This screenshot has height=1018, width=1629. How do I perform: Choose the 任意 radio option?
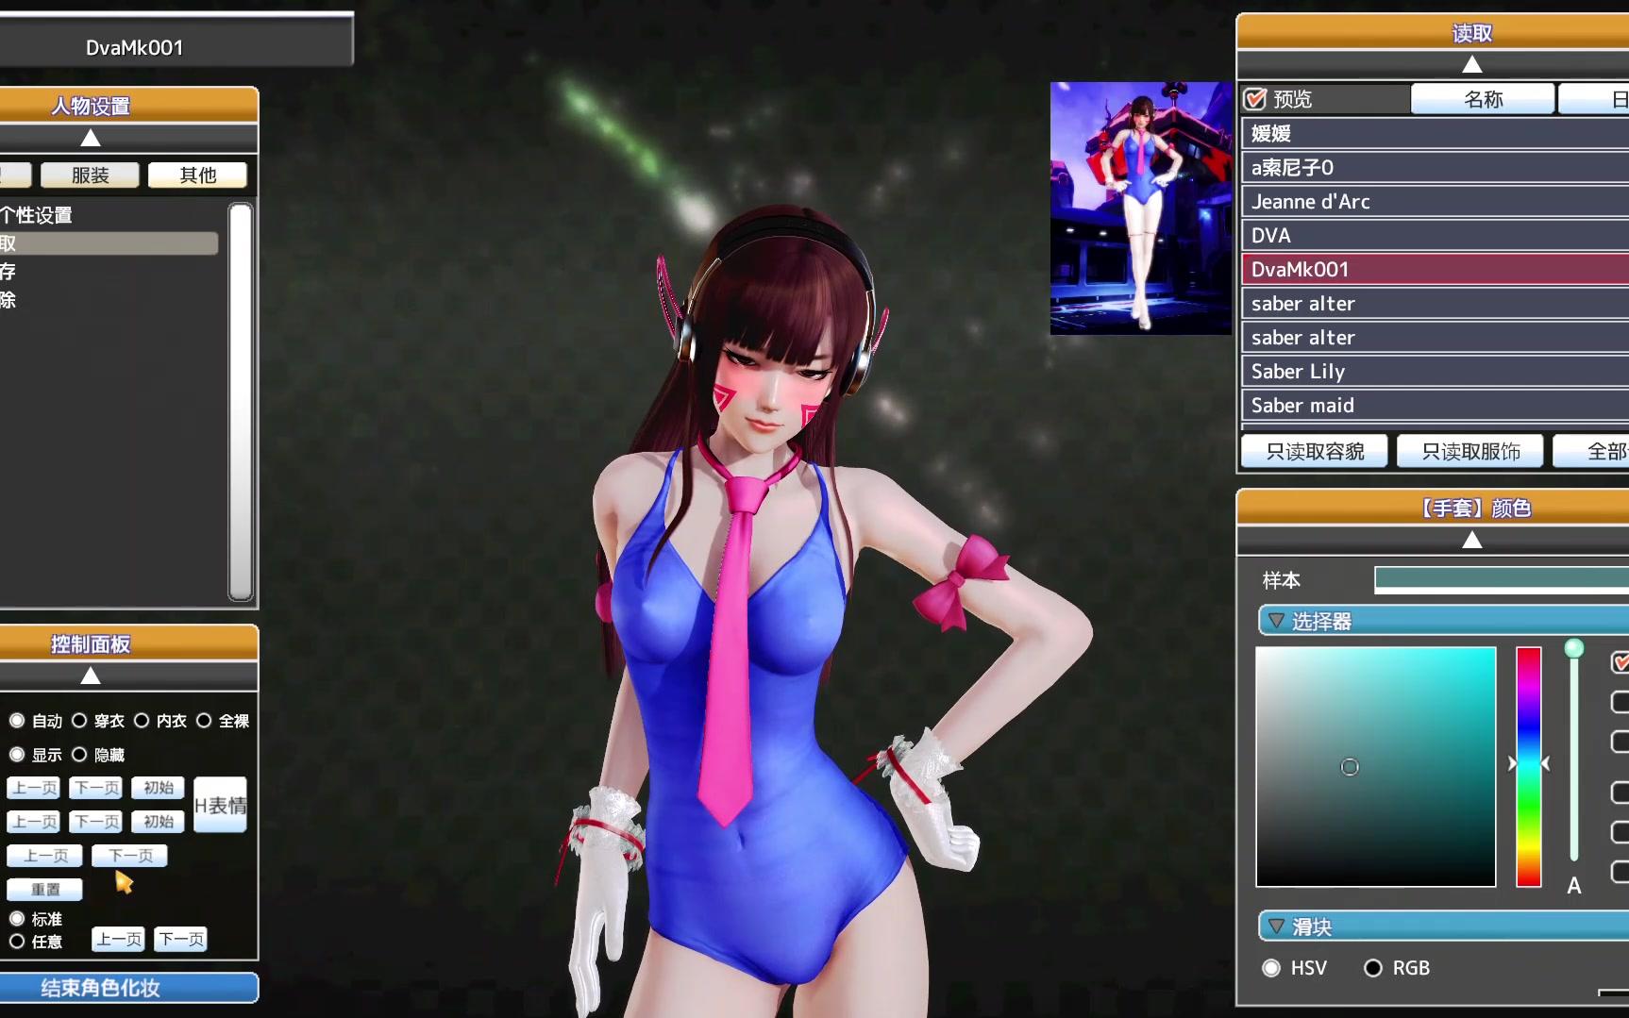(x=17, y=942)
